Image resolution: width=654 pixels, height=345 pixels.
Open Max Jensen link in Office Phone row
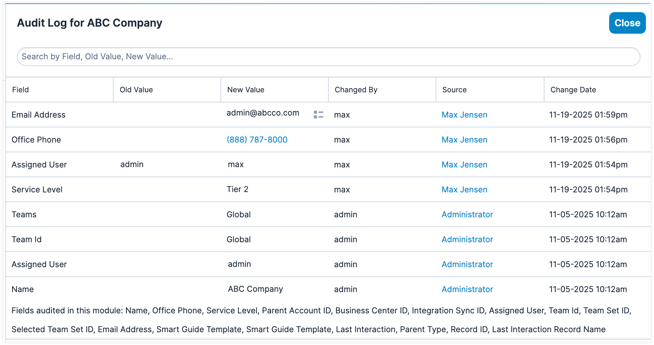[x=464, y=140]
